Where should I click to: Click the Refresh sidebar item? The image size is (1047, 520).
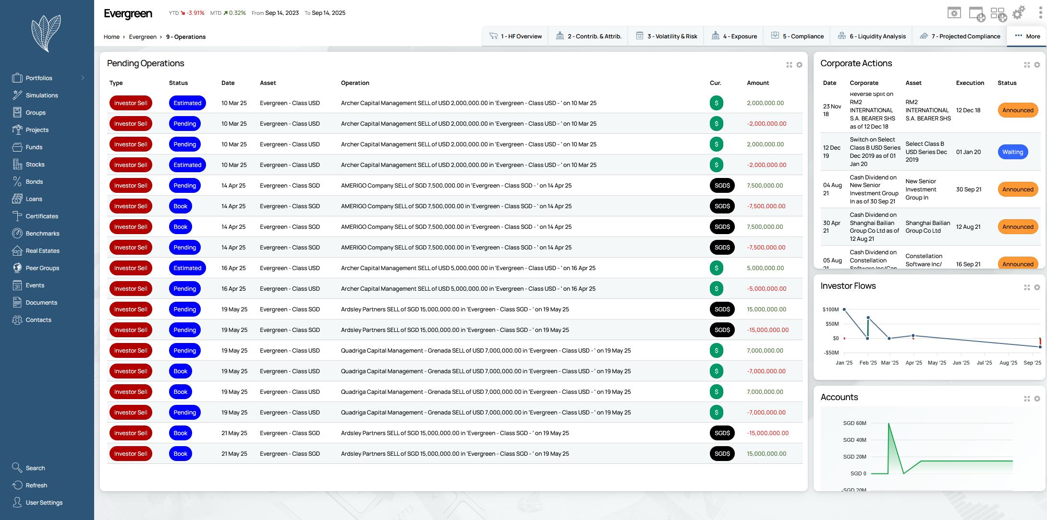36,485
